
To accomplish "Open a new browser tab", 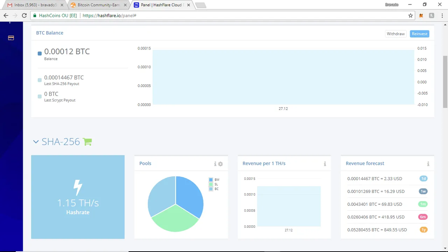I will pyautogui.click(x=201, y=5).
